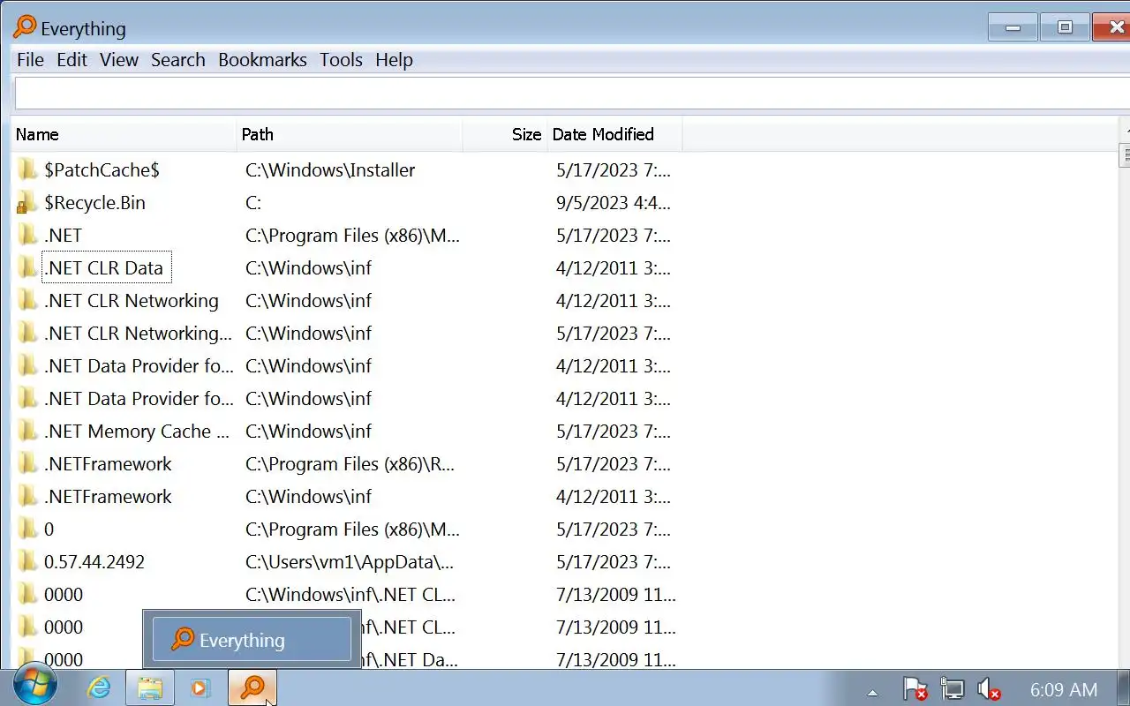Open the Edit menu

click(x=72, y=60)
